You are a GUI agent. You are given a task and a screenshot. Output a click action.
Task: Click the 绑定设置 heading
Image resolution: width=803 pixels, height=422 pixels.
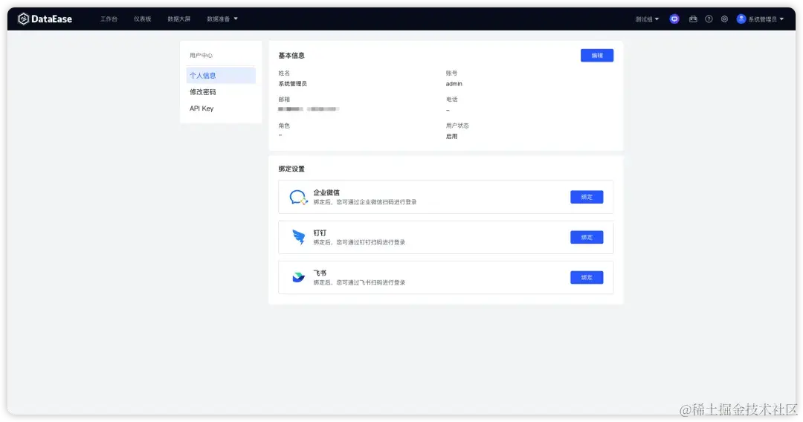click(291, 169)
